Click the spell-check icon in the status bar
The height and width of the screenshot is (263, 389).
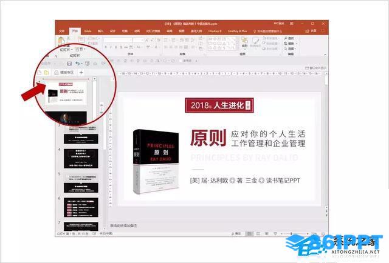(x=94, y=233)
